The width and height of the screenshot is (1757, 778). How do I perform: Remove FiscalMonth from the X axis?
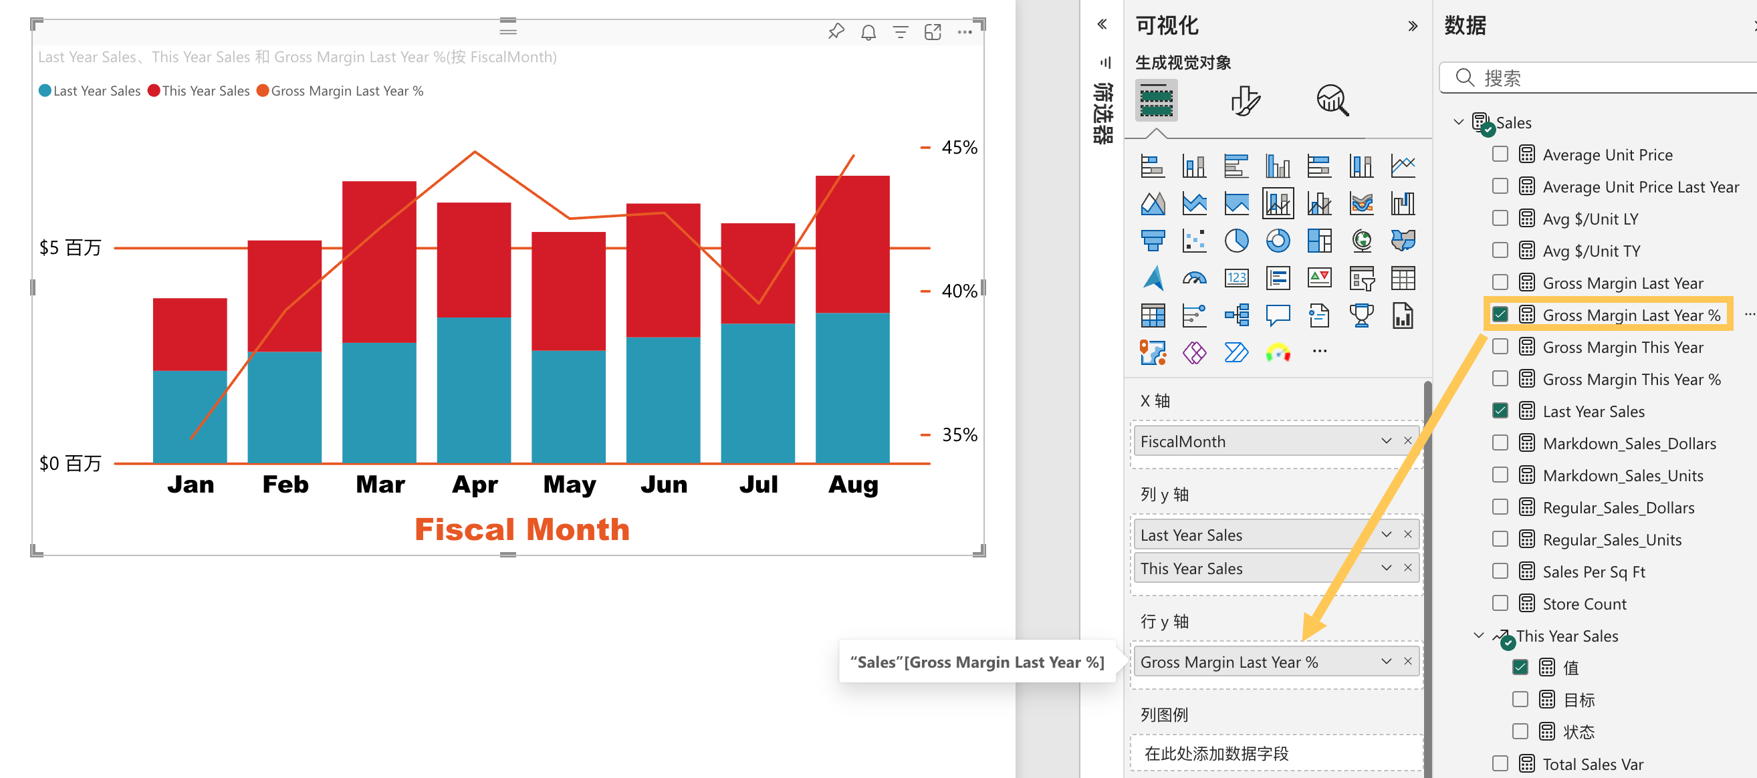[x=1408, y=441]
